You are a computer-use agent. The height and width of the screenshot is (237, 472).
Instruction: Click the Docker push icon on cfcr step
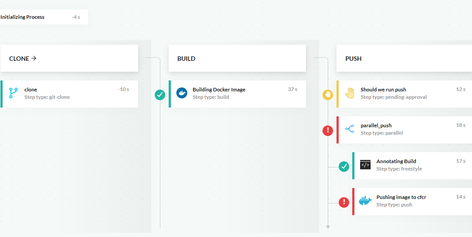coord(365,201)
